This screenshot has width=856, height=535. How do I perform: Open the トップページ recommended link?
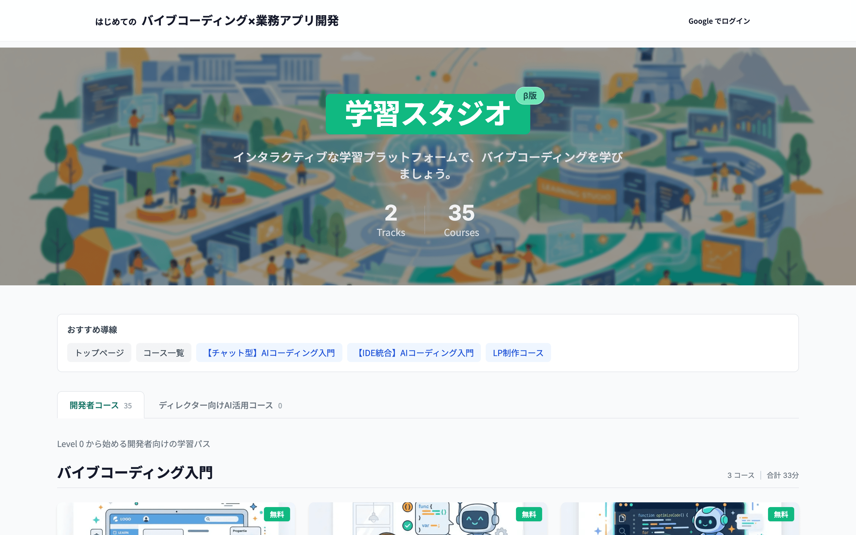click(x=99, y=353)
